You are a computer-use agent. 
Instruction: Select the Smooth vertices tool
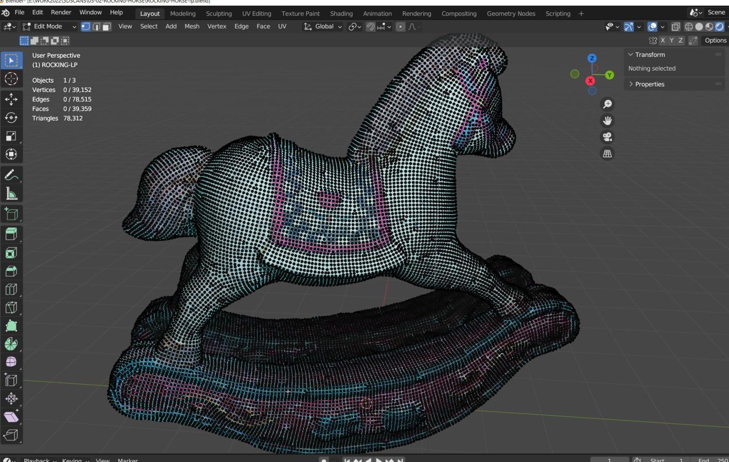pyautogui.click(x=11, y=362)
